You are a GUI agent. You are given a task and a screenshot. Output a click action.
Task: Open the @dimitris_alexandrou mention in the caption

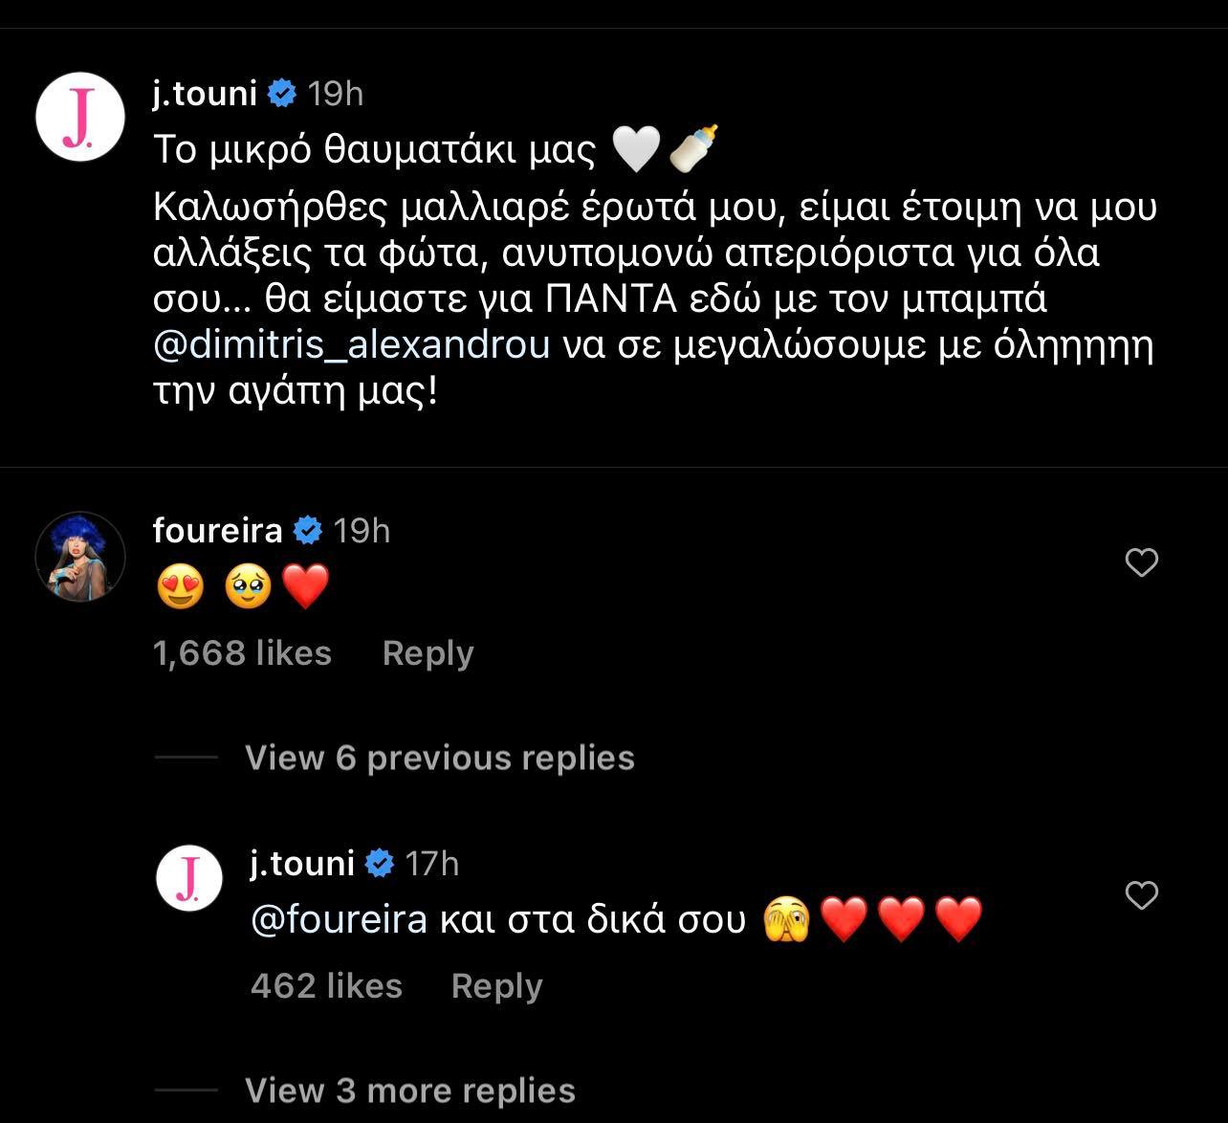point(352,344)
